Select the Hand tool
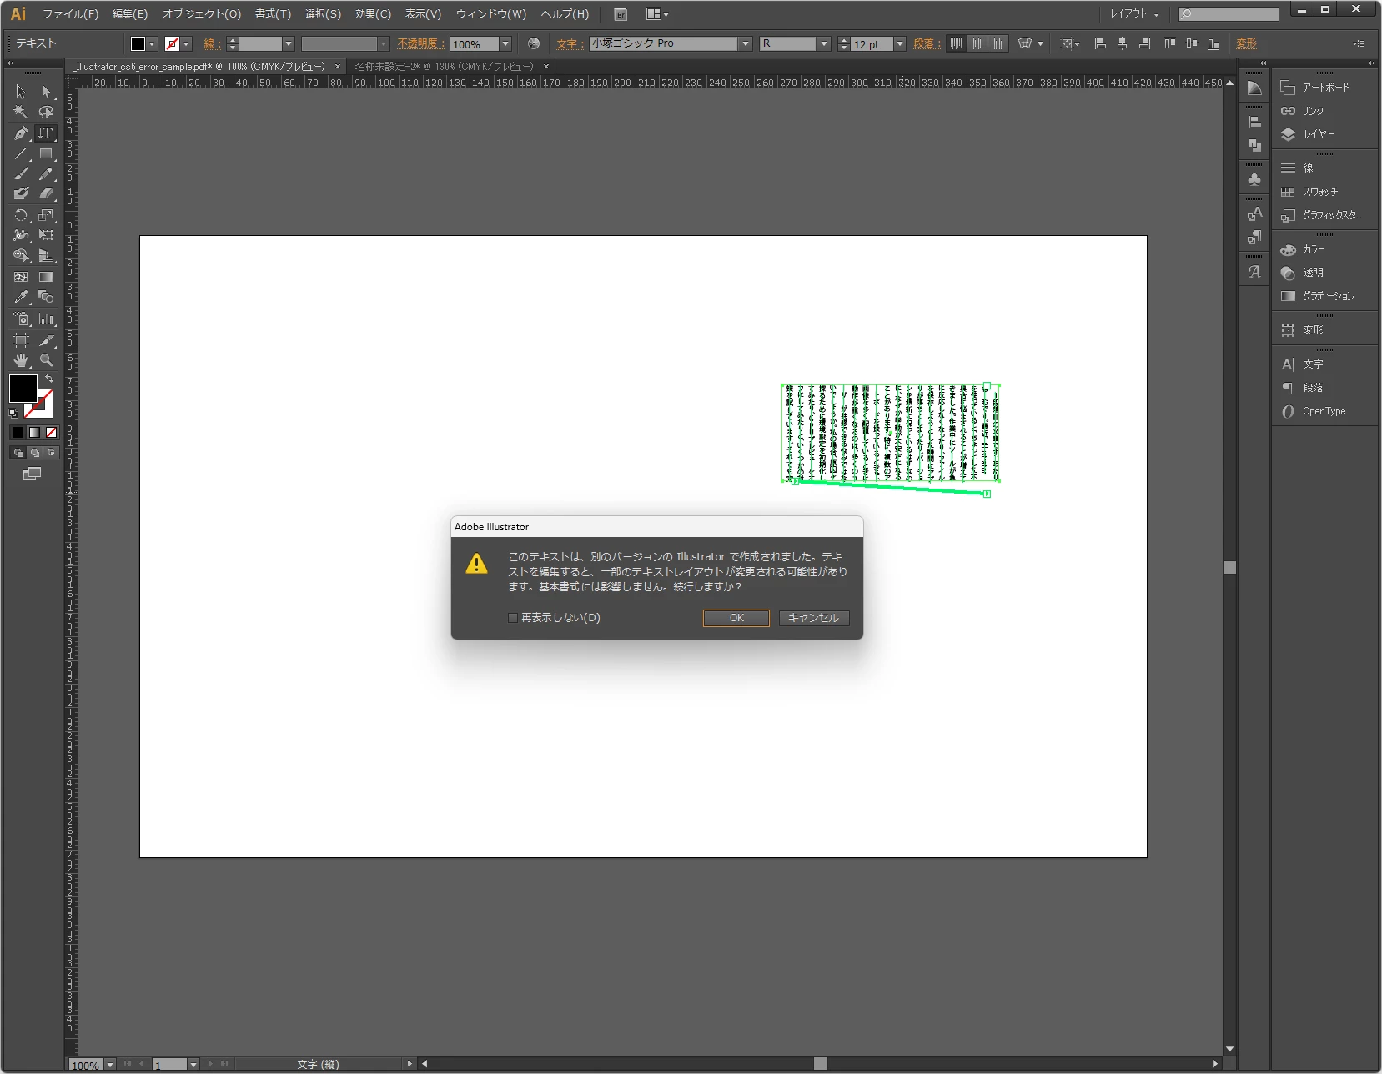The height and width of the screenshot is (1074, 1382). [x=21, y=360]
